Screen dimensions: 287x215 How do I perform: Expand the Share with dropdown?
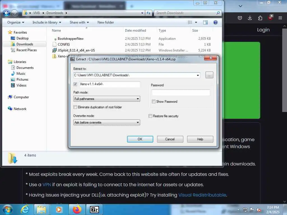click(x=79, y=22)
